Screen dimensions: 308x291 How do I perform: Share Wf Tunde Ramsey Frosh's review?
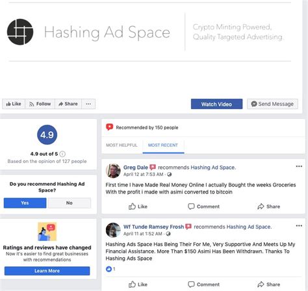[x=269, y=285]
